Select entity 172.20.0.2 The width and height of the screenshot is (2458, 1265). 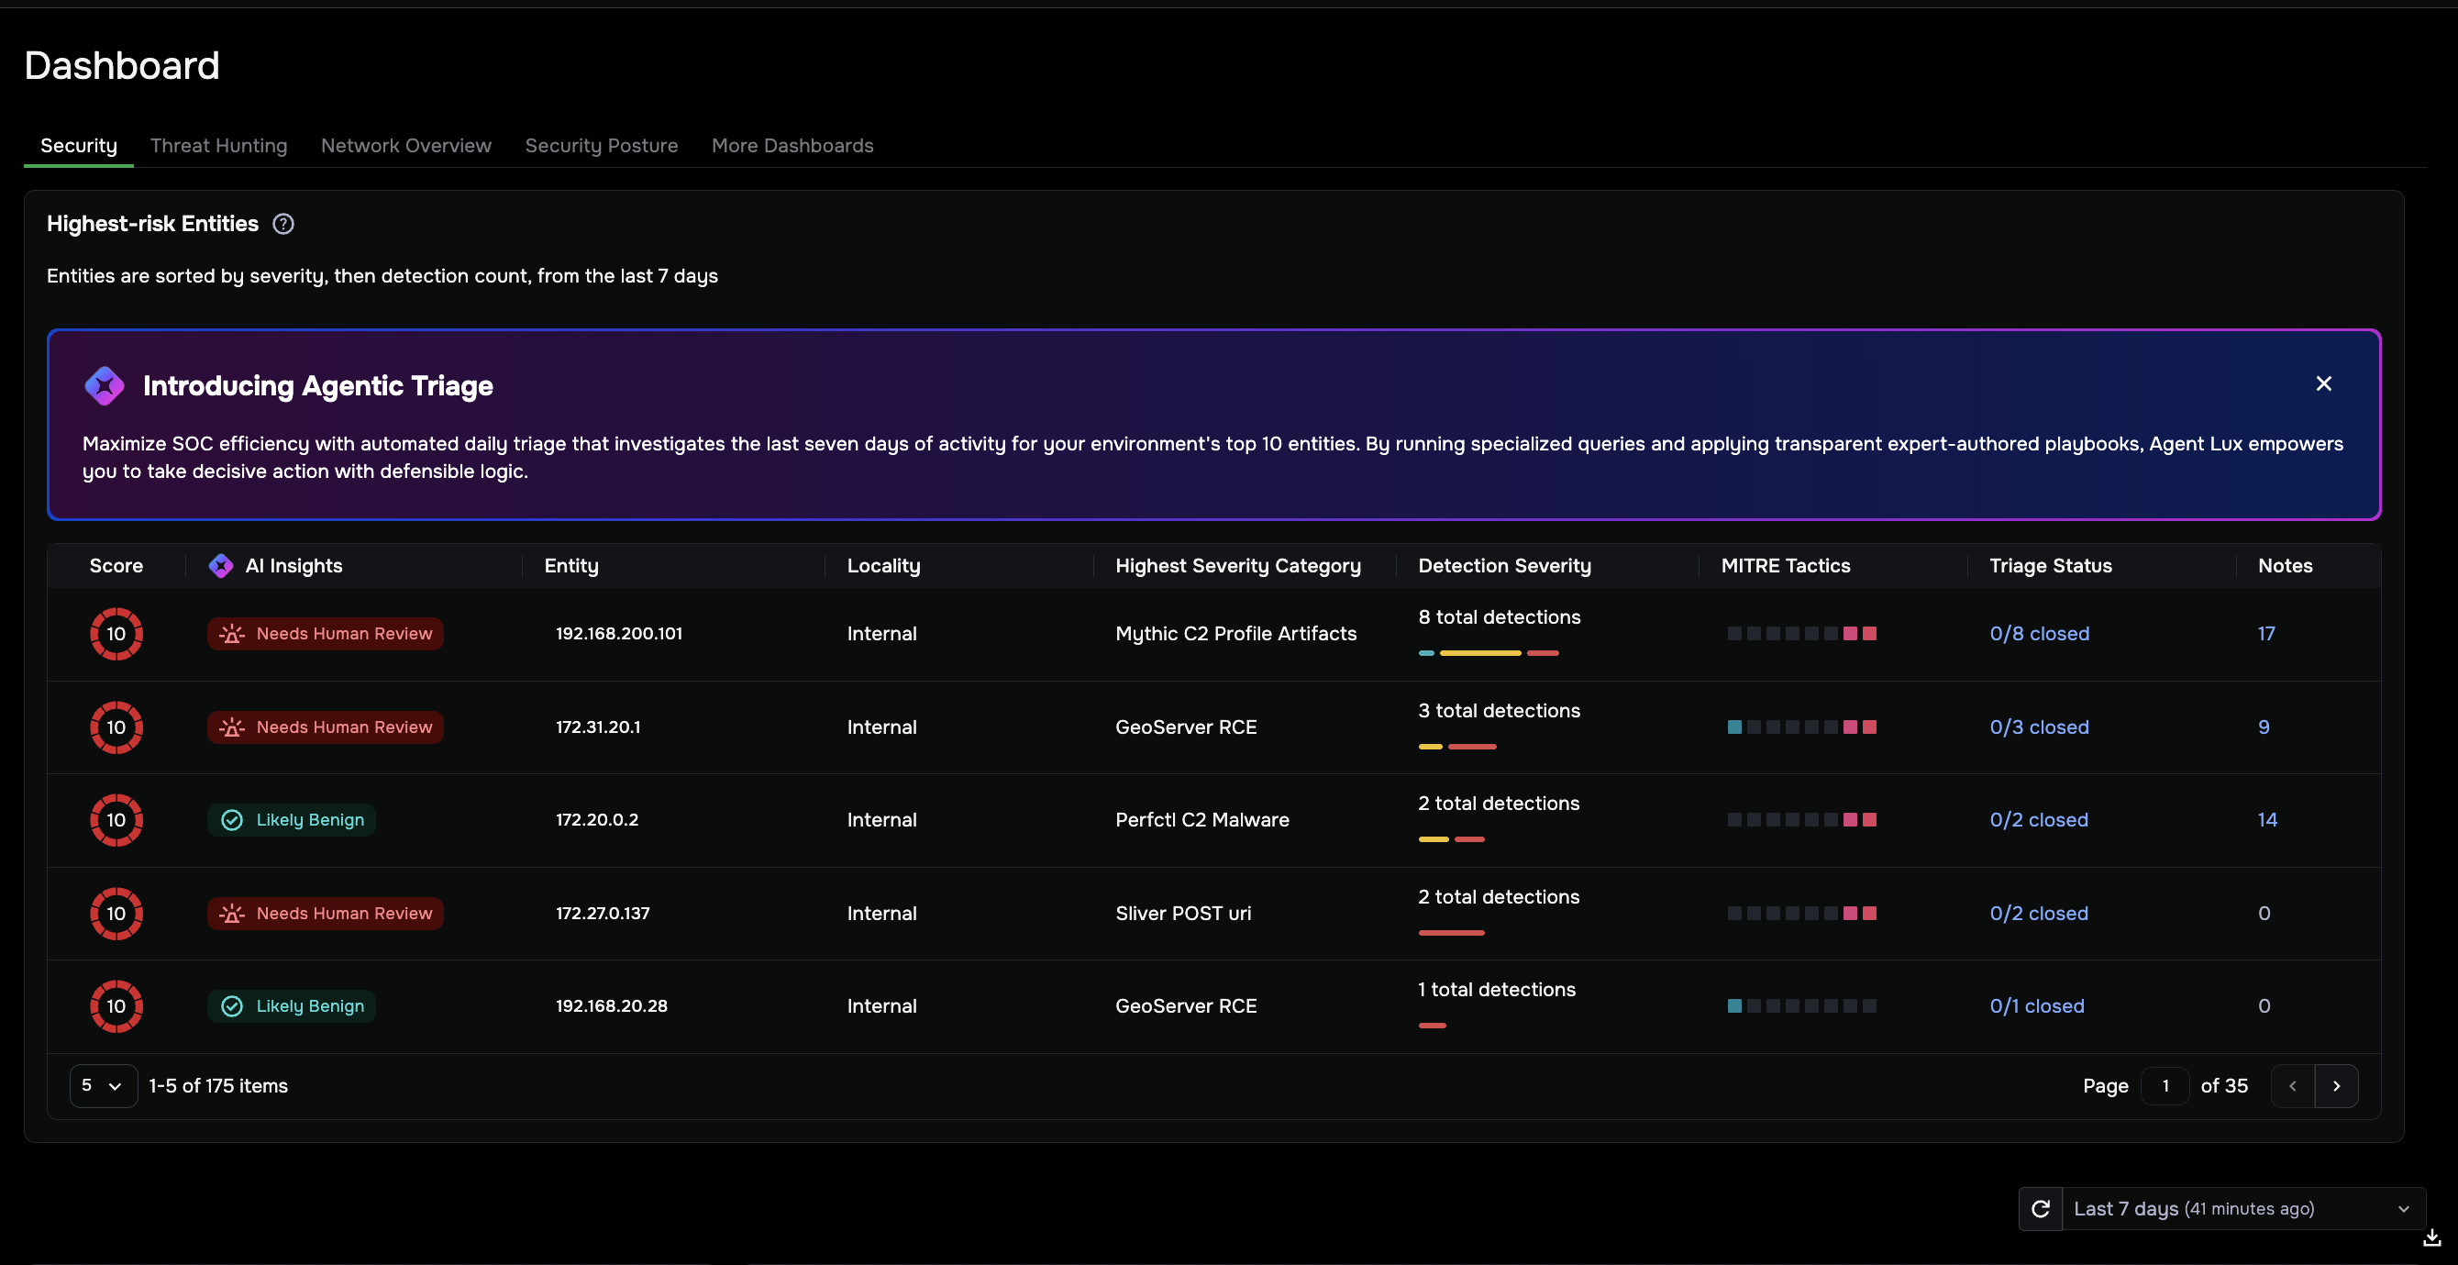pos(597,820)
